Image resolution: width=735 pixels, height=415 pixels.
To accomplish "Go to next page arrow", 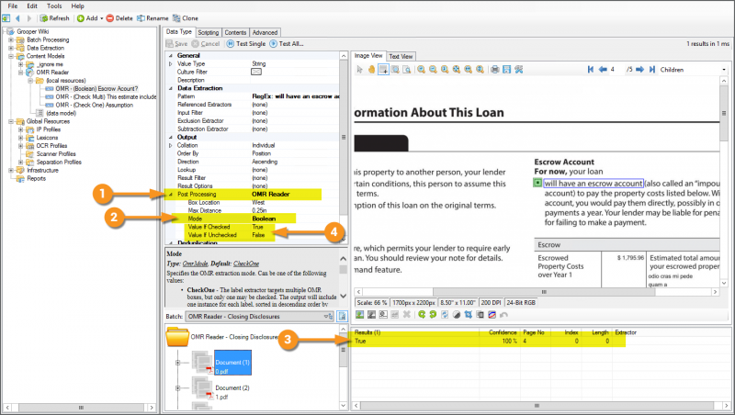I will 639,70.
